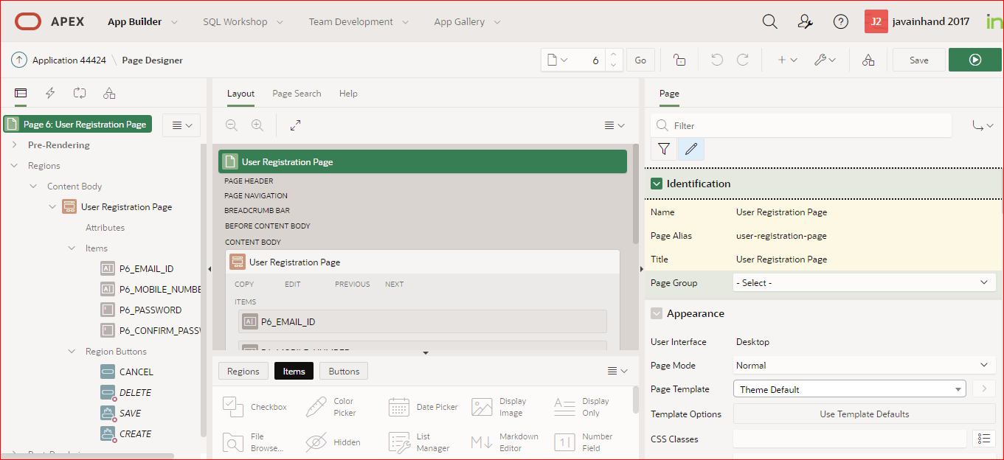Switch to Dynamic Actions lightning icon tab
This screenshot has width=1004, height=460.
click(x=50, y=93)
